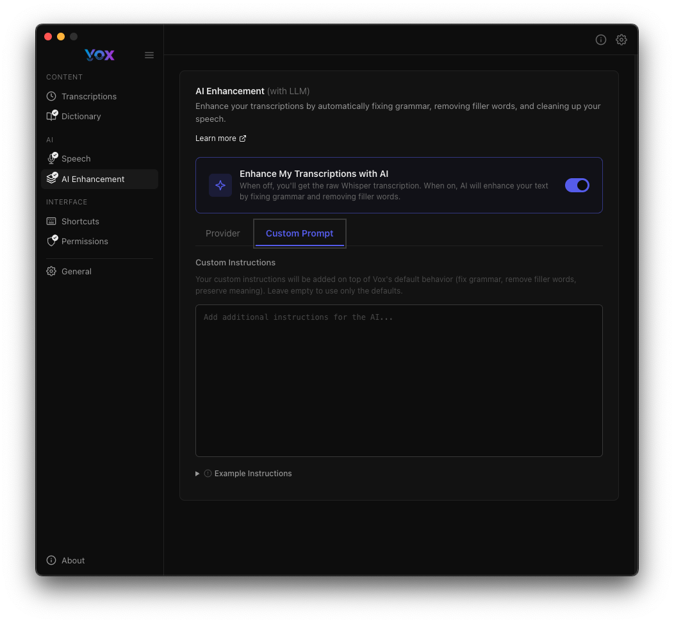674x623 pixels.
Task: Click the VOX logo
Action: click(99, 55)
